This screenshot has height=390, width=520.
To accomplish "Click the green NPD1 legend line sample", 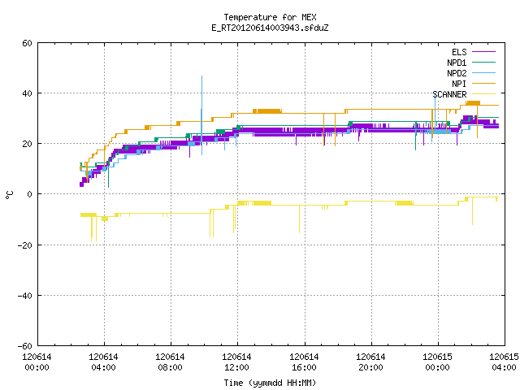I will 483,62.
